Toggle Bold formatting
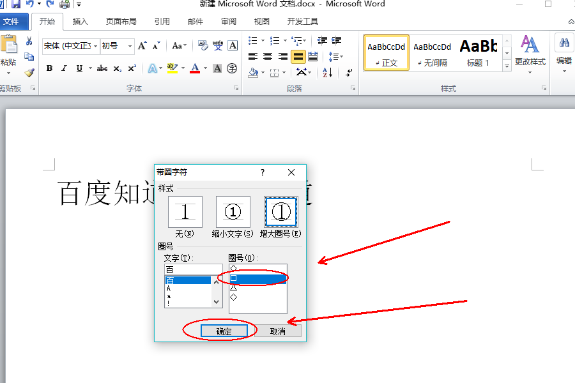Screen dimensions: 575x383 click(x=49, y=68)
